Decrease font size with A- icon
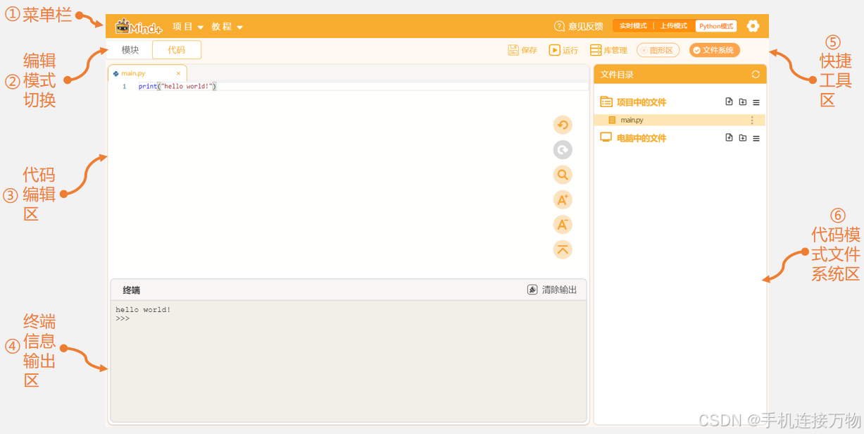This screenshot has height=434, width=864. click(563, 225)
